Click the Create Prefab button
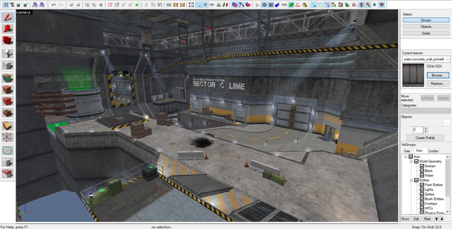Screen dimensions: 452x229 coord(426,138)
